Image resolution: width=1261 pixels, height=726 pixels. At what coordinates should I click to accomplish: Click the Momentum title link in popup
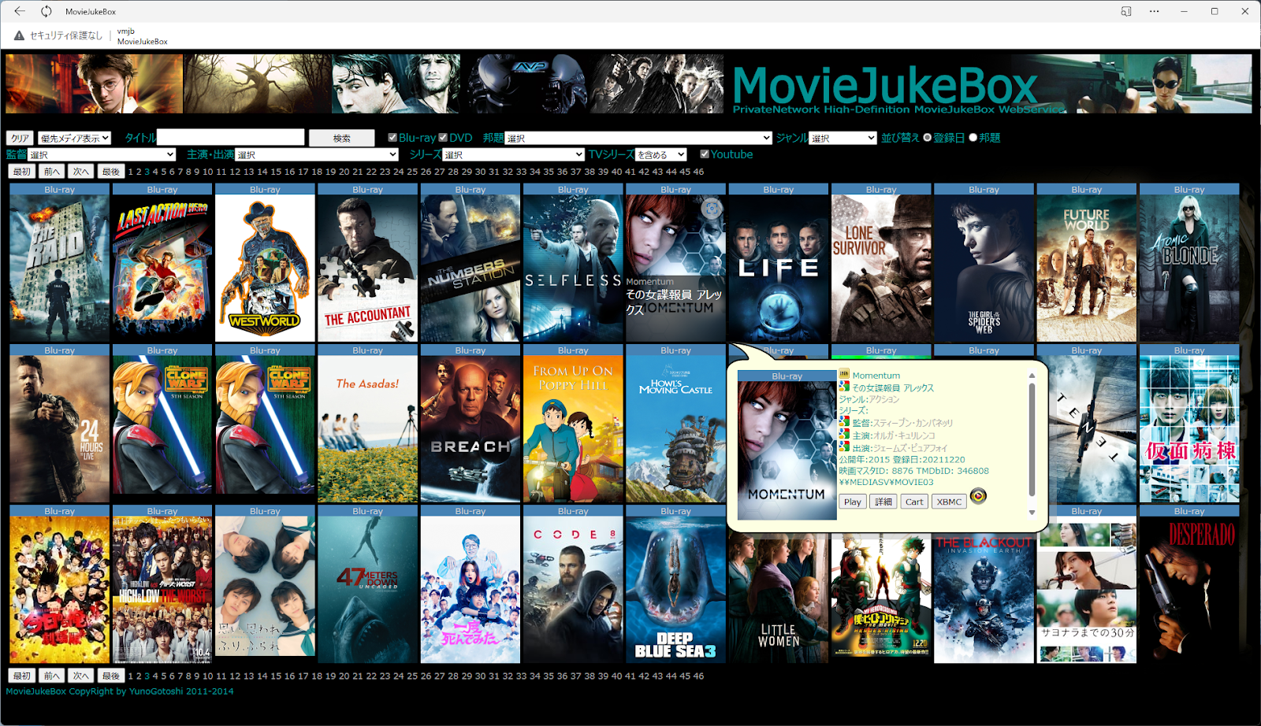876,376
